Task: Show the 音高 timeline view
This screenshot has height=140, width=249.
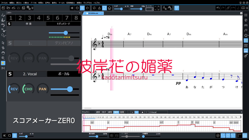Action: click(122, 112)
